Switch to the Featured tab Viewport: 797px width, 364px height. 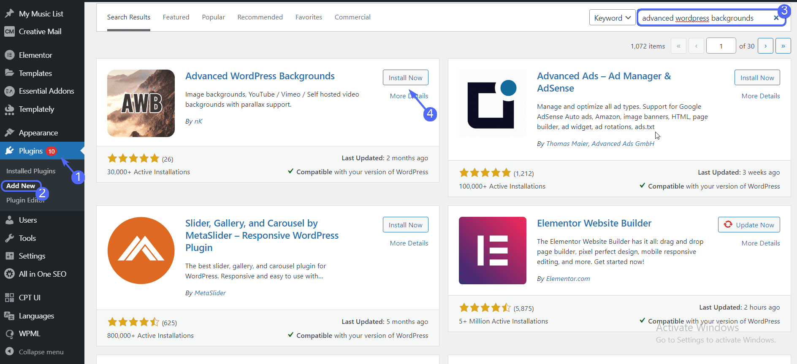pyautogui.click(x=176, y=17)
